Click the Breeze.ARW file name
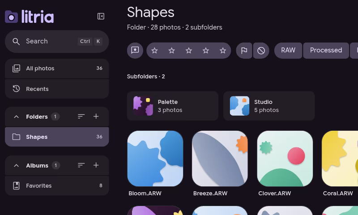The height and width of the screenshot is (215, 358). click(x=210, y=193)
